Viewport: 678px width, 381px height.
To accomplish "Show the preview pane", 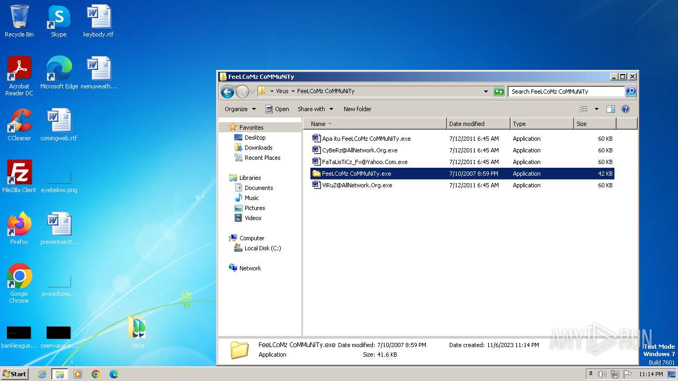I will pos(610,109).
